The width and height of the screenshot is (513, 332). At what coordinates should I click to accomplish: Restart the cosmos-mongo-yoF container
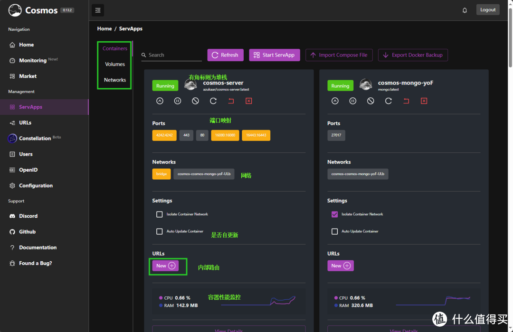(389, 101)
